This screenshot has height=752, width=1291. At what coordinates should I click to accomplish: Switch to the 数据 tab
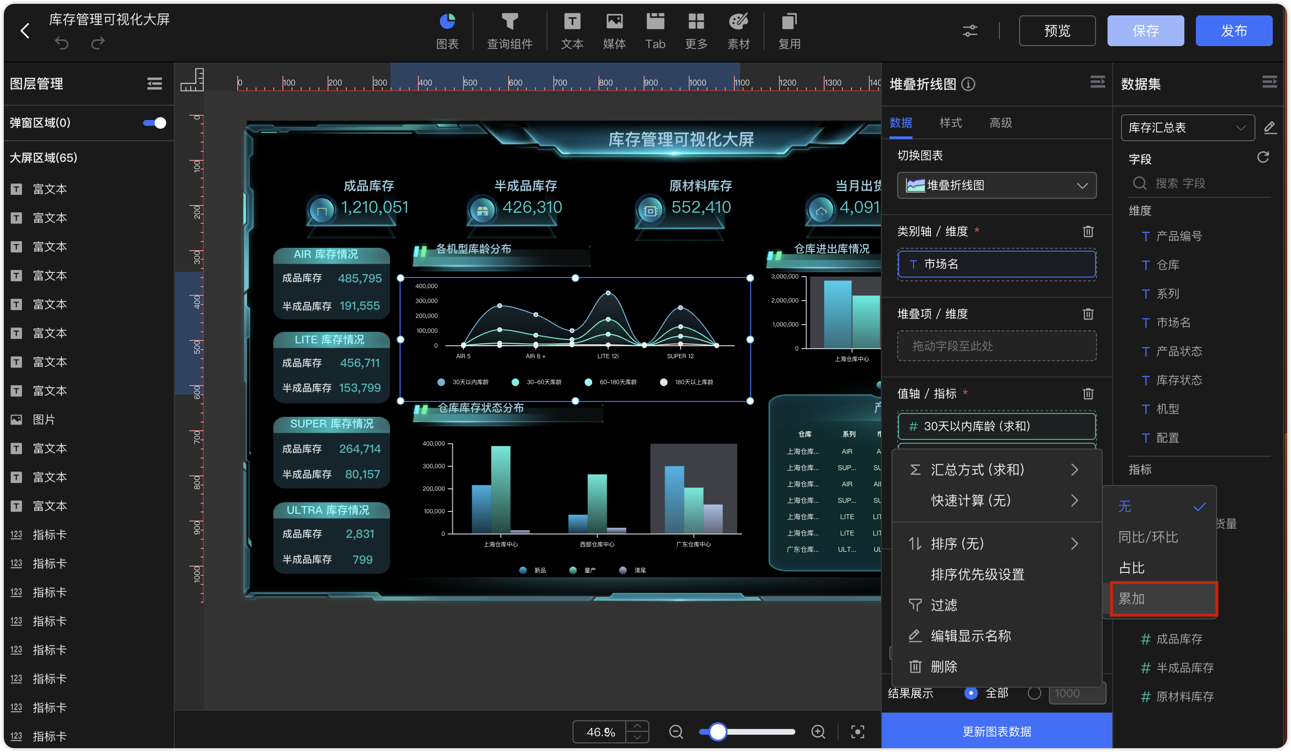click(x=901, y=123)
